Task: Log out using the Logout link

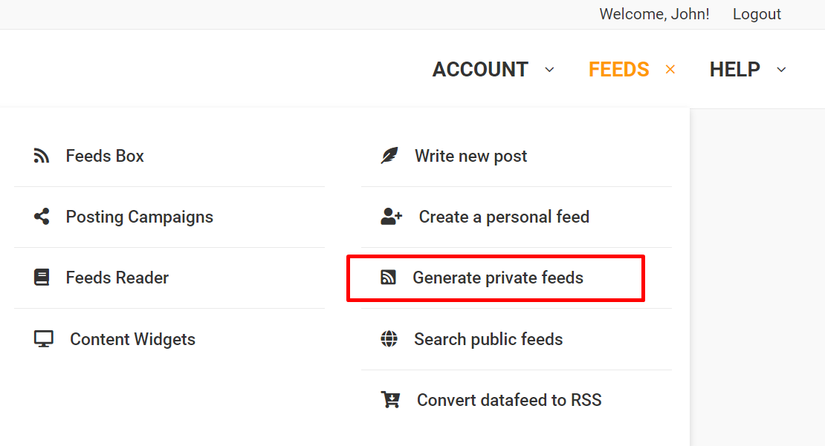Action: pyautogui.click(x=757, y=14)
